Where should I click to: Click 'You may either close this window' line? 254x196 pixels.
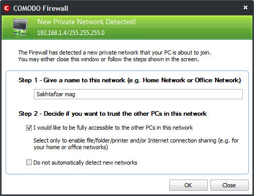coord(109,59)
